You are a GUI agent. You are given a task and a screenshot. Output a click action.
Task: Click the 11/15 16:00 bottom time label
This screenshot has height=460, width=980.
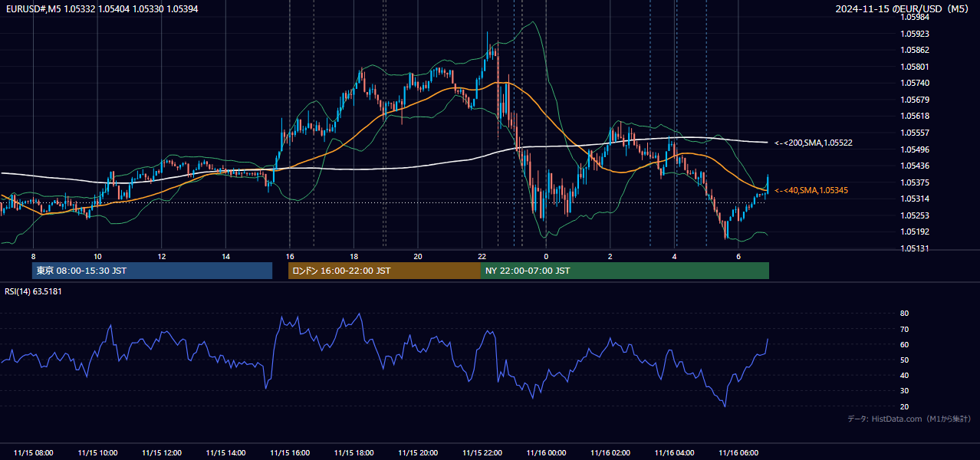(x=290, y=453)
